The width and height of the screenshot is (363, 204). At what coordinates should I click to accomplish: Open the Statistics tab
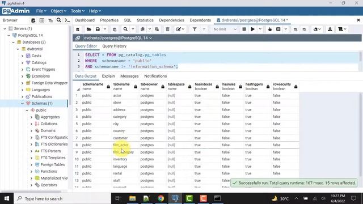click(145, 20)
